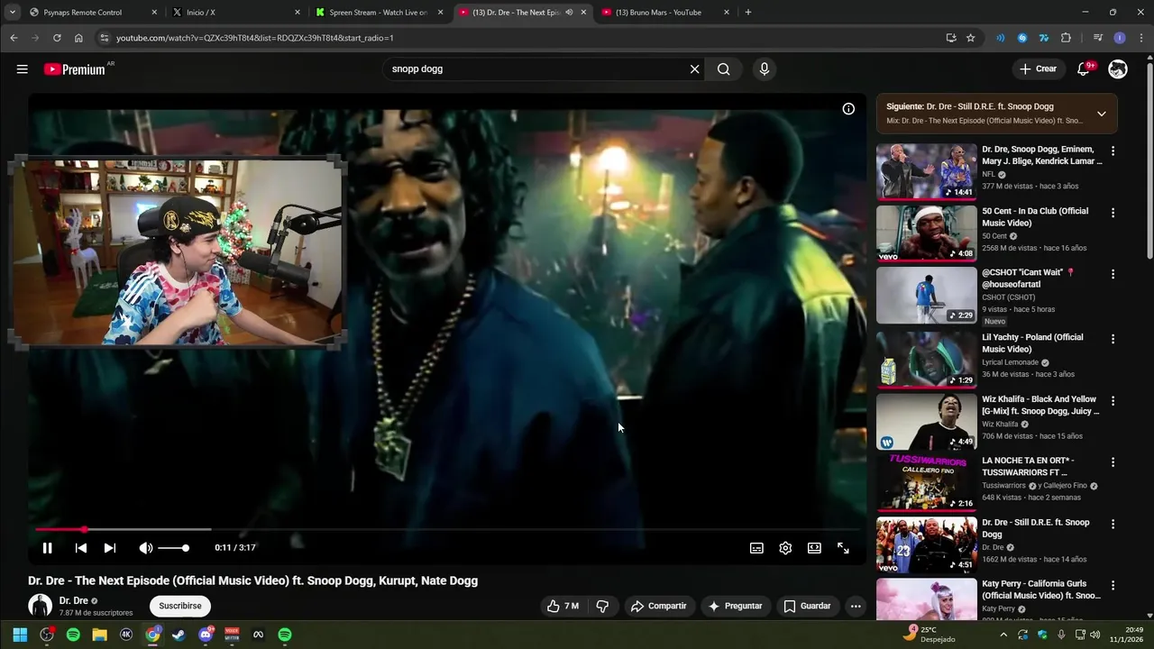This screenshot has height=649, width=1154.
Task: Subscribe with the Suscribirse button
Action: point(180,606)
